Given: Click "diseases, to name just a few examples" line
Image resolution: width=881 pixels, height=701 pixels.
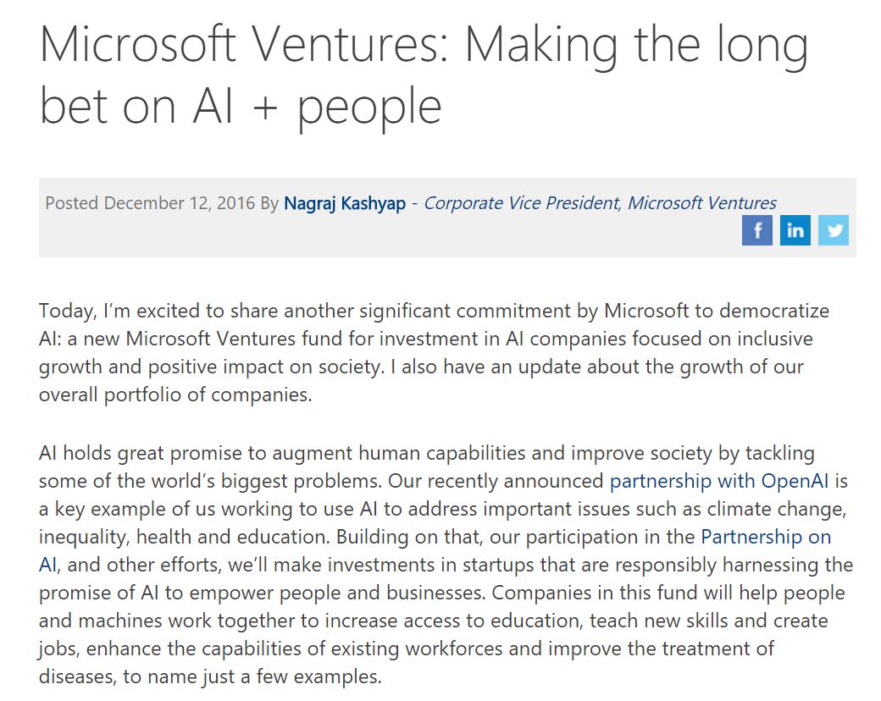Looking at the screenshot, I should click(209, 676).
